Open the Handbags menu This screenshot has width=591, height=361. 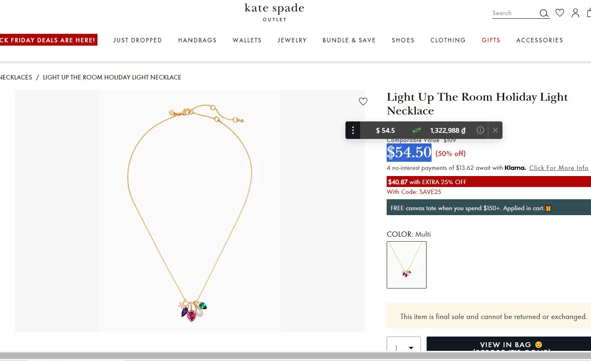click(197, 40)
